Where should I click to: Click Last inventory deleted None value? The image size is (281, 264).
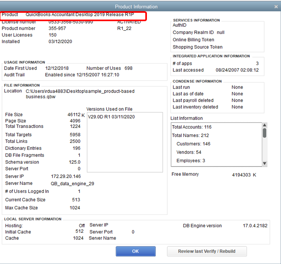(237, 107)
